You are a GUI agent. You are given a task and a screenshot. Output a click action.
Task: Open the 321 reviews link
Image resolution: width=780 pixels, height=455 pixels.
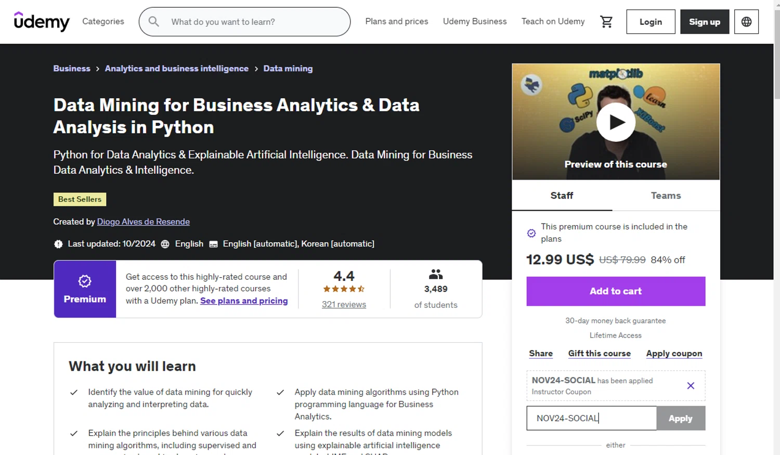click(x=344, y=304)
